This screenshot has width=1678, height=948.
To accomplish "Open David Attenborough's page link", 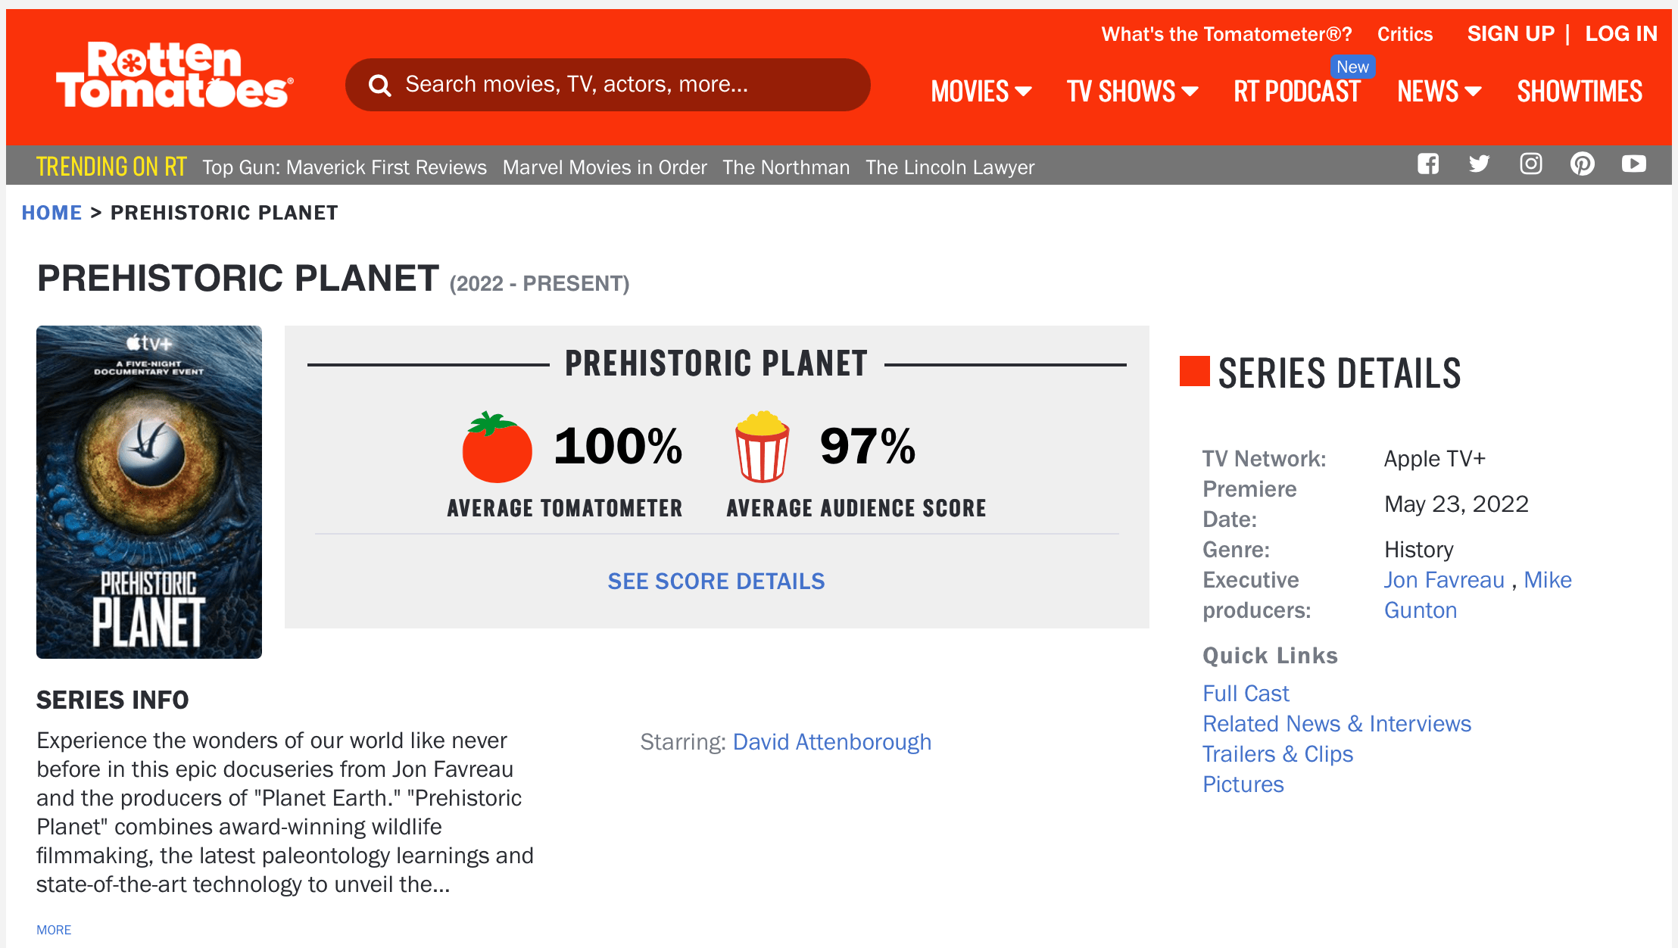I will pos(831,742).
